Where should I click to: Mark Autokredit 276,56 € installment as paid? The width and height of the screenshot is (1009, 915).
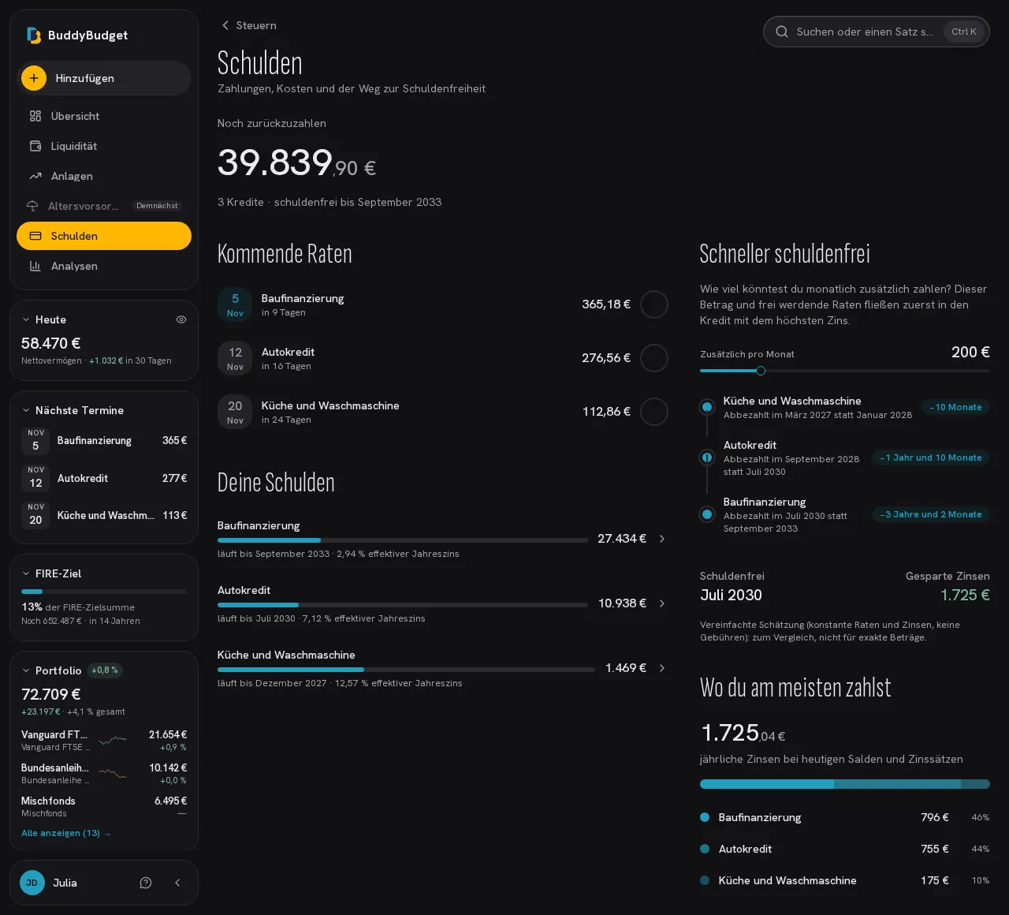[x=654, y=358]
